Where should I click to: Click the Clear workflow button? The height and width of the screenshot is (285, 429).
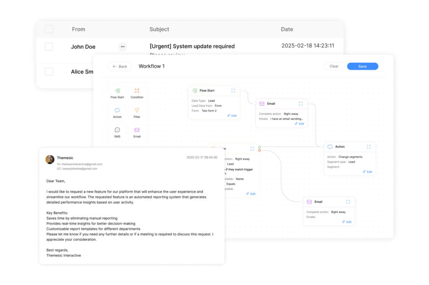(x=334, y=66)
